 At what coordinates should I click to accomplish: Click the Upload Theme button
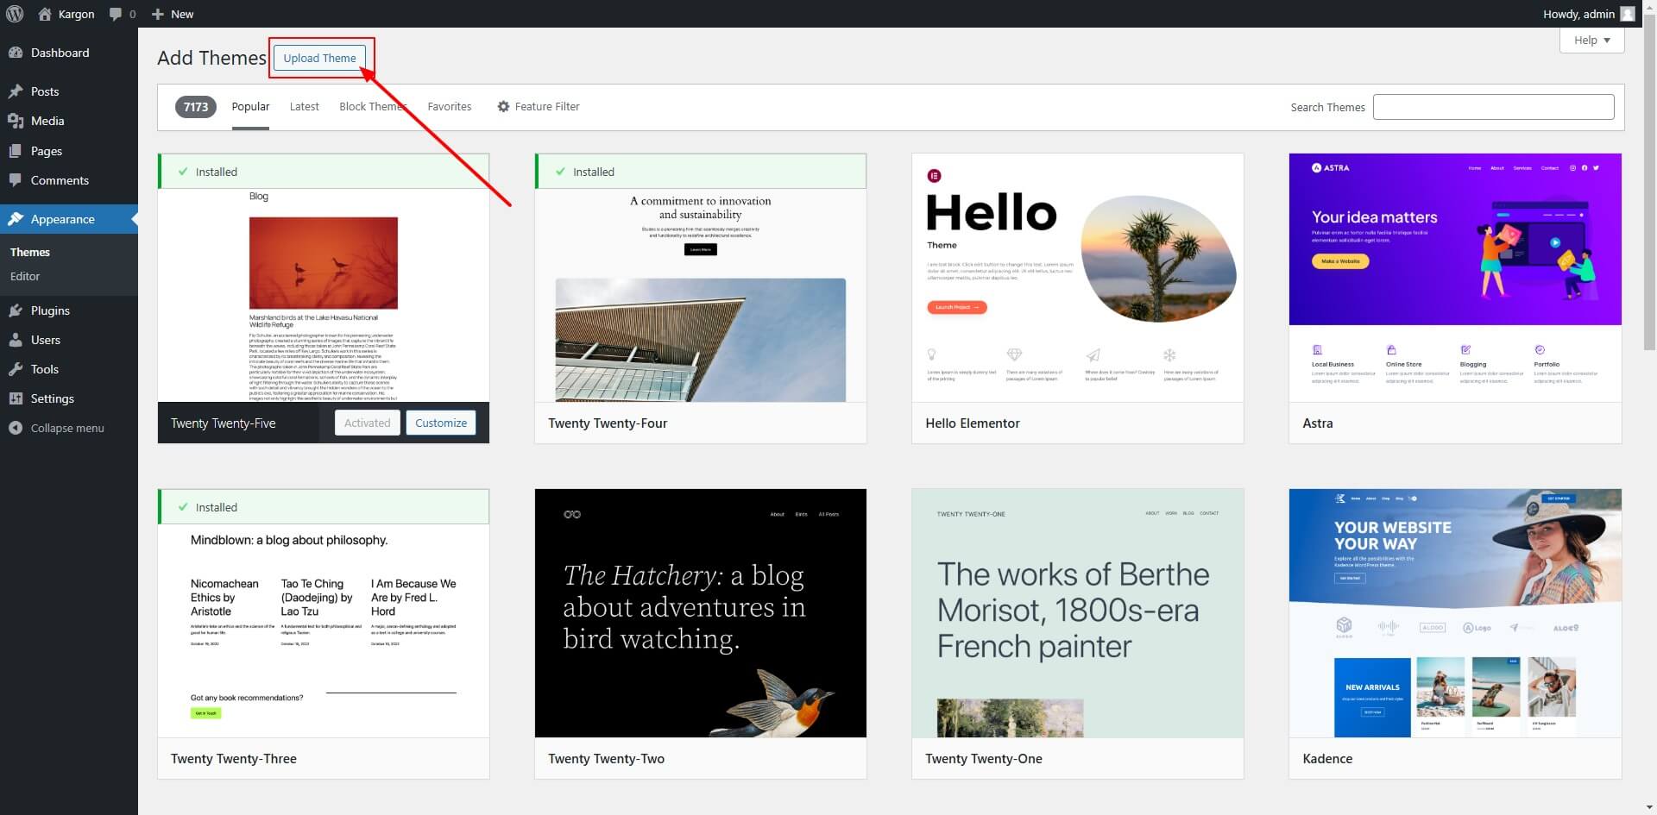(319, 58)
